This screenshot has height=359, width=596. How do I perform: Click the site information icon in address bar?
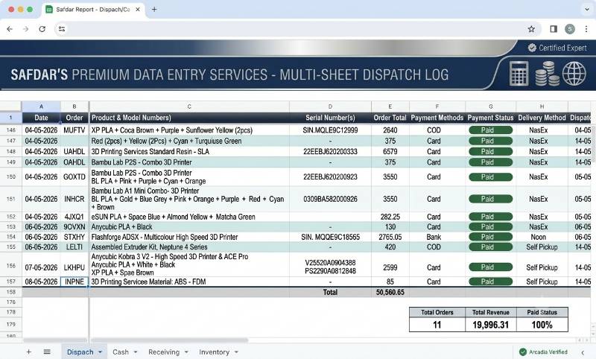pyautogui.click(x=62, y=29)
